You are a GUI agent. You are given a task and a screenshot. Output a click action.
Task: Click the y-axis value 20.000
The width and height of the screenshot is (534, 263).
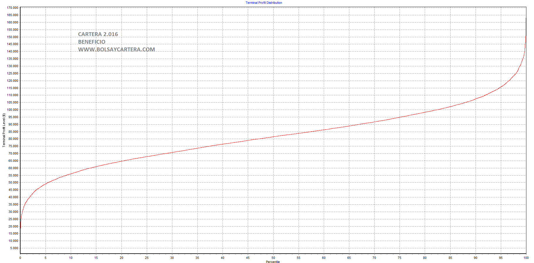click(x=13, y=226)
